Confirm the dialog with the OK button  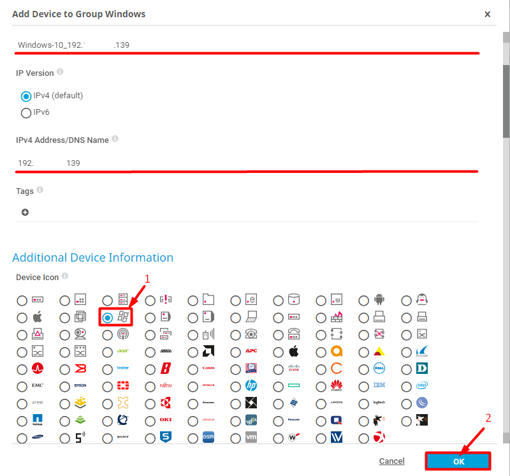pos(458,461)
